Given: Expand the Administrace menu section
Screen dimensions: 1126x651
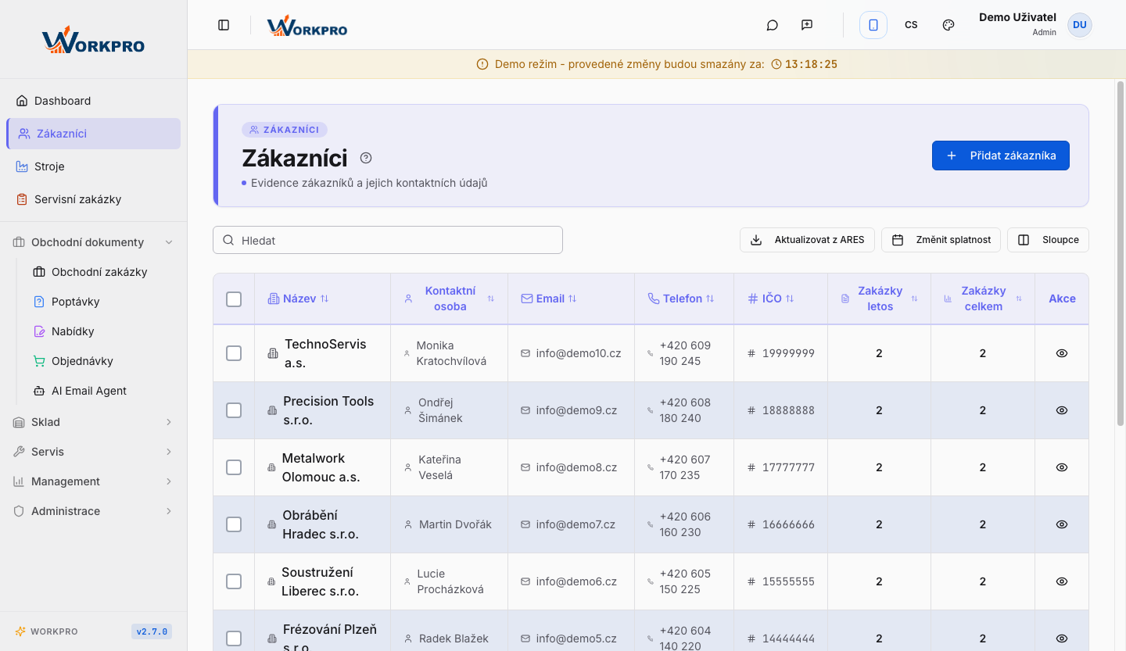Looking at the screenshot, I should point(93,511).
